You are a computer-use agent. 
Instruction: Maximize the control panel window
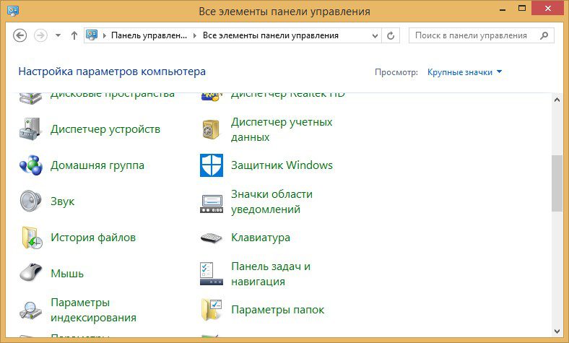pyautogui.click(x=522, y=9)
